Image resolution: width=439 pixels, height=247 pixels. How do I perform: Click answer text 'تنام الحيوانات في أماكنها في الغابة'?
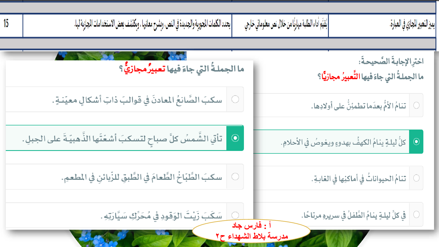359,179
